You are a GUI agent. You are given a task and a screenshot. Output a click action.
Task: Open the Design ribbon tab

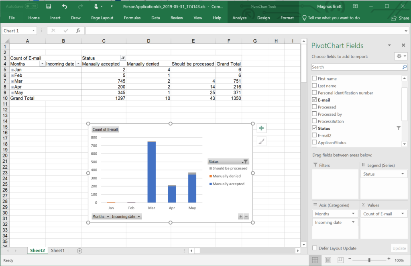[263, 18]
